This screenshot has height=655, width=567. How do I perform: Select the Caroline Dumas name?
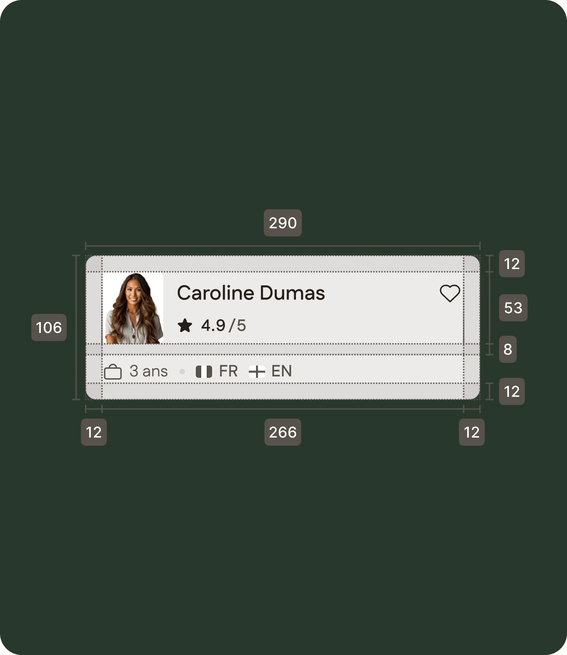(x=251, y=293)
